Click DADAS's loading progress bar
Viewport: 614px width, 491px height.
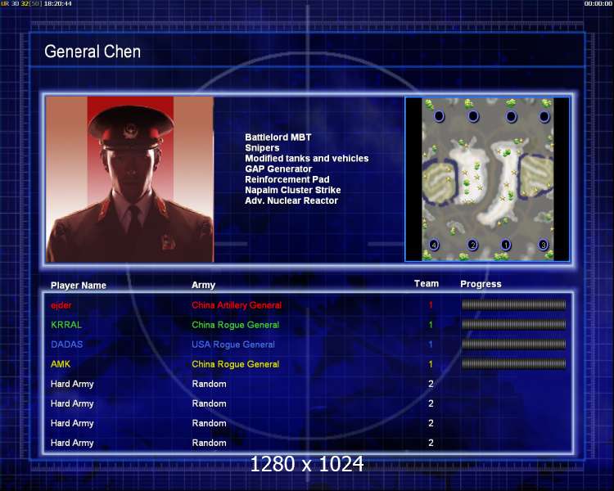click(x=514, y=345)
